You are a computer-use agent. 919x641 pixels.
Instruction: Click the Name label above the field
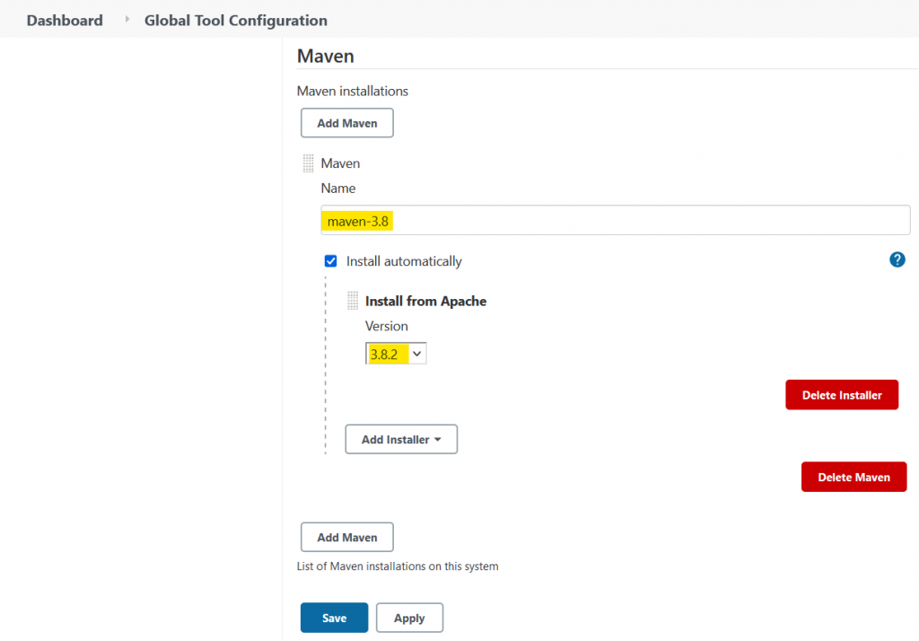(338, 189)
